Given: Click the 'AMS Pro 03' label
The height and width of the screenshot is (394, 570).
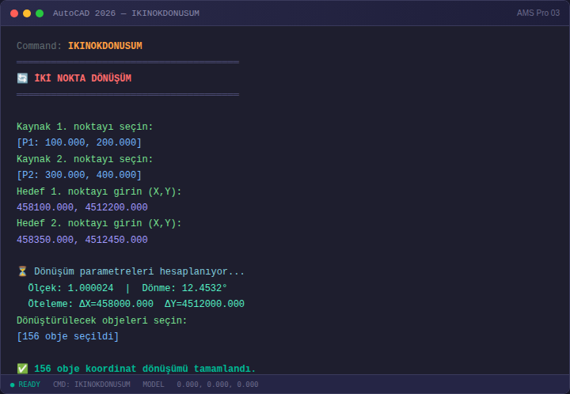Looking at the screenshot, I should click(x=538, y=13).
